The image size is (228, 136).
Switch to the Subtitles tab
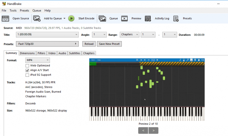(x=75, y=53)
